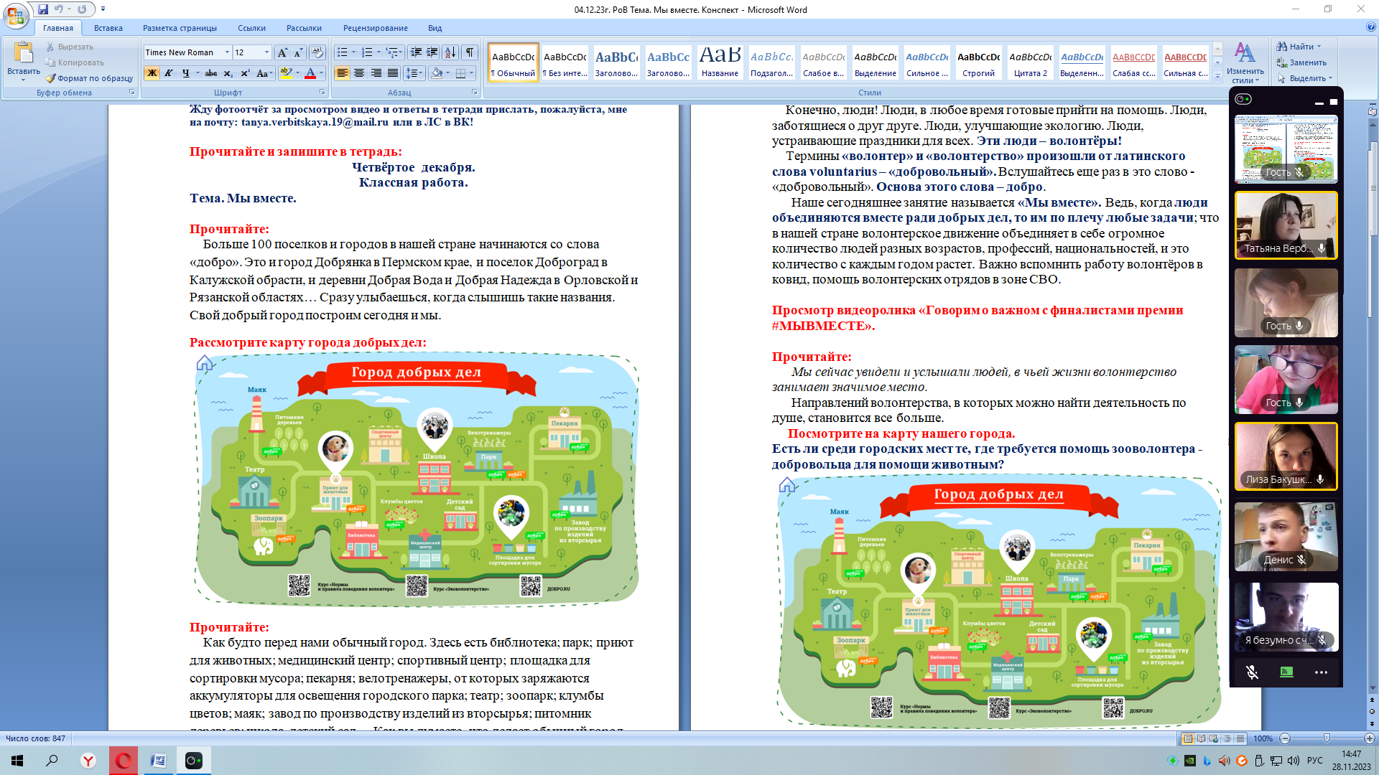Select Денис participant video thumbnail
This screenshot has width=1379, height=775.
(x=1286, y=537)
